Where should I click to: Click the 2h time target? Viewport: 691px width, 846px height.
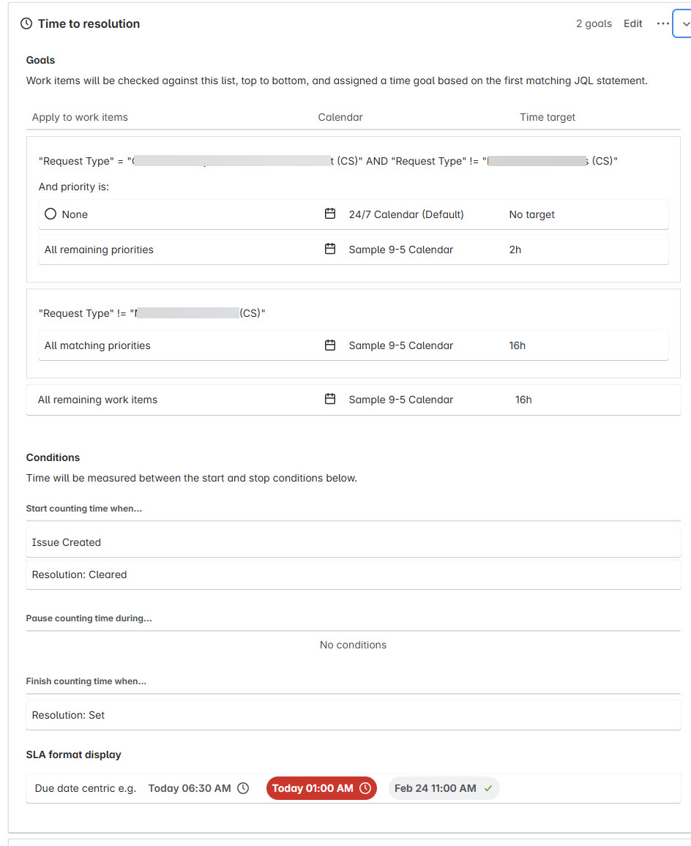tap(515, 250)
